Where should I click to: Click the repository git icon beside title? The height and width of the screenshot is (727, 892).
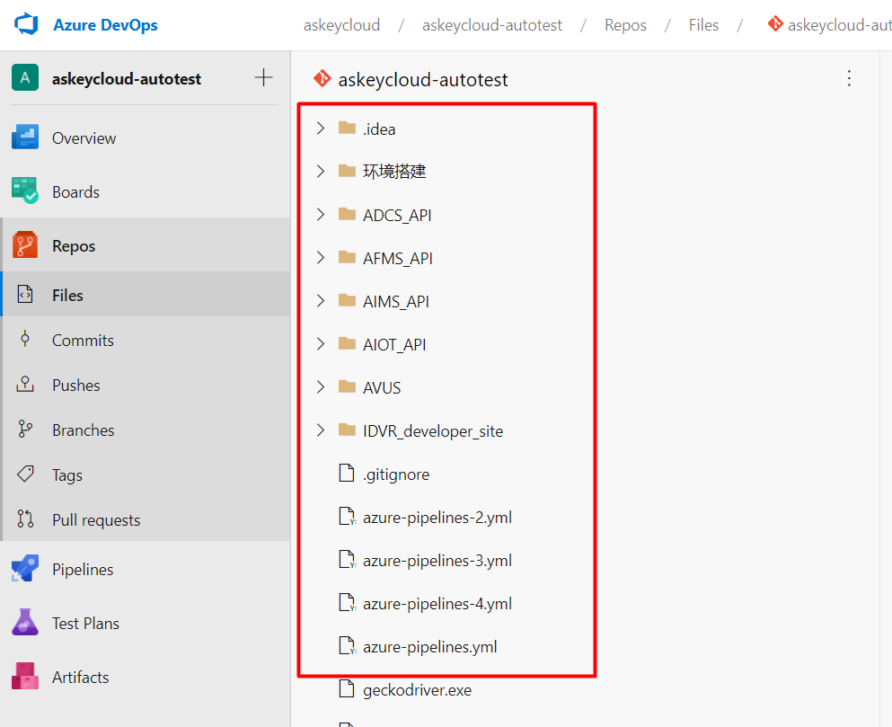coord(322,78)
